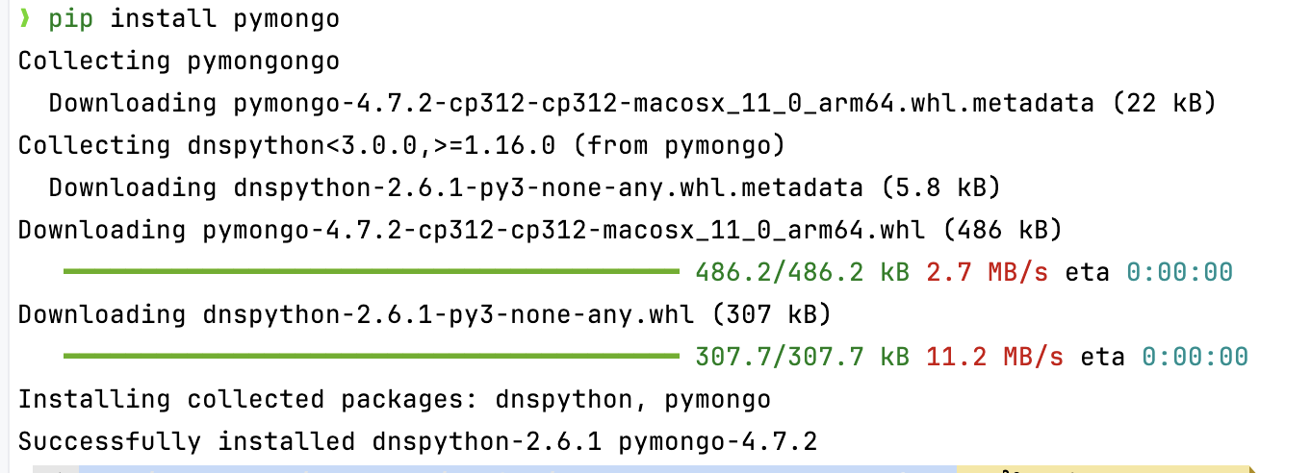Click the second eta 0:00:00 value
The height and width of the screenshot is (473, 1311).
[1195, 357]
